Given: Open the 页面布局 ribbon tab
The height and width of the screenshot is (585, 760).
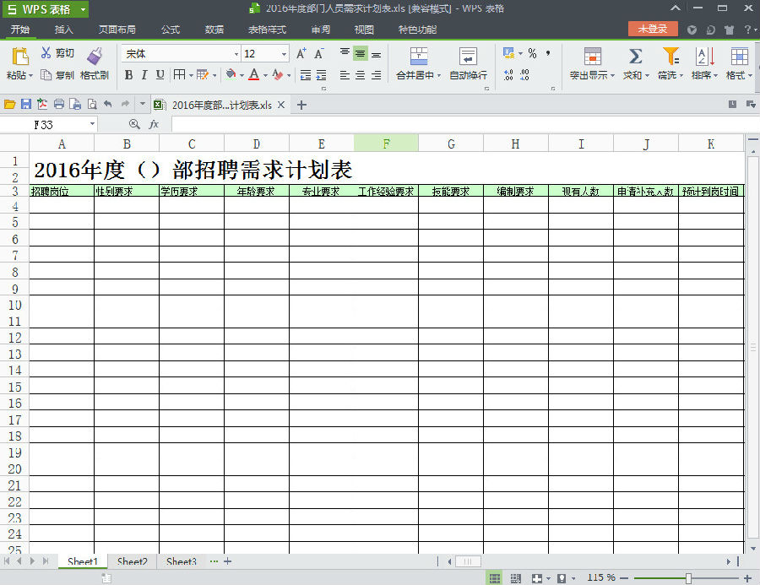Looking at the screenshot, I should [x=117, y=30].
